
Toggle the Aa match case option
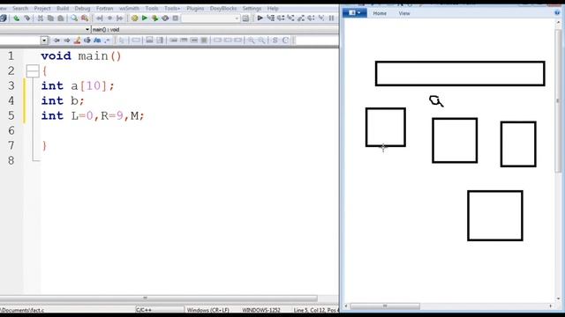coord(97,41)
